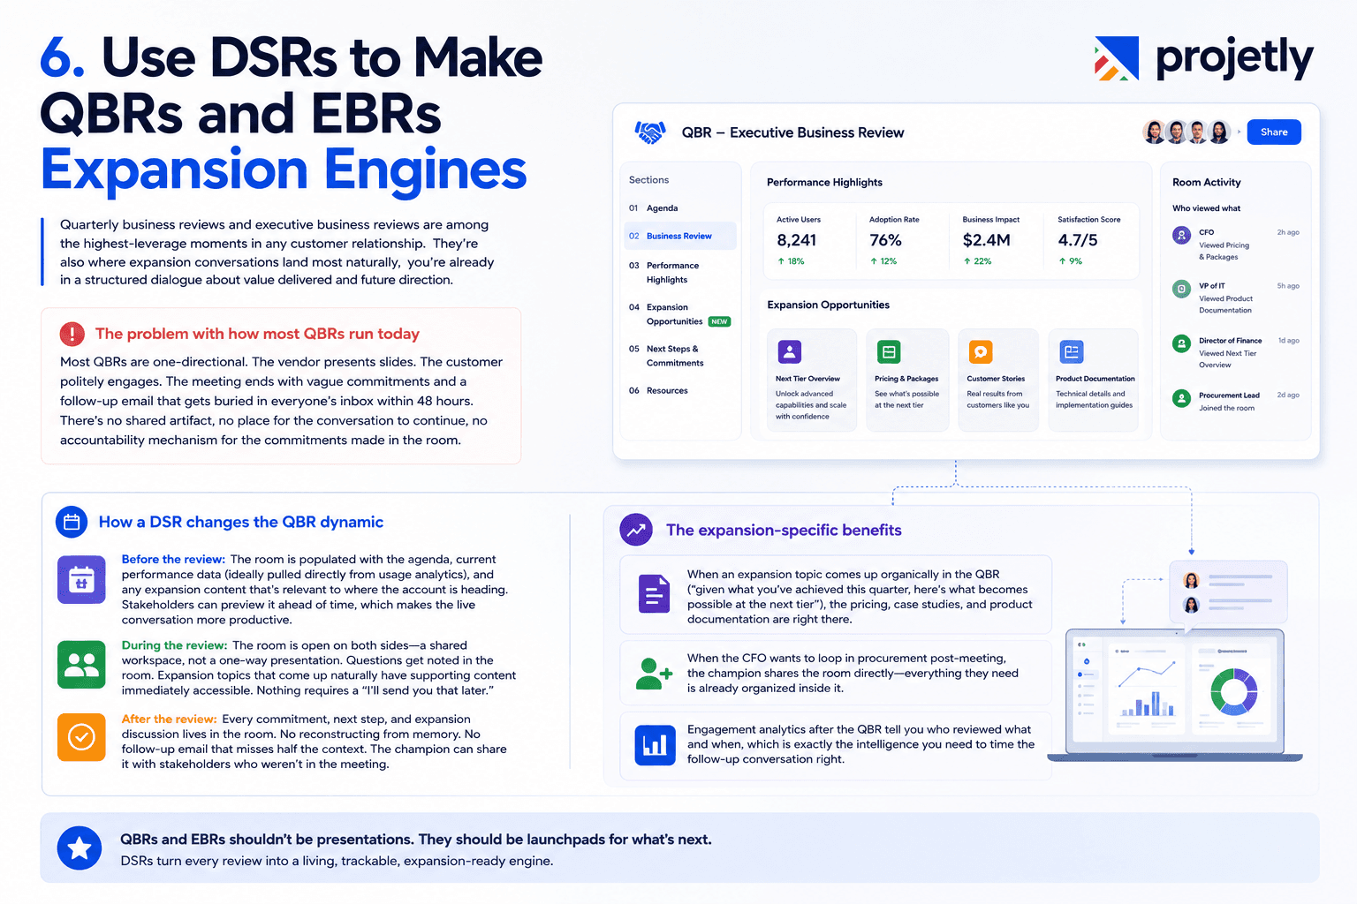Click 'Joined the room' activity text

[x=1226, y=408]
